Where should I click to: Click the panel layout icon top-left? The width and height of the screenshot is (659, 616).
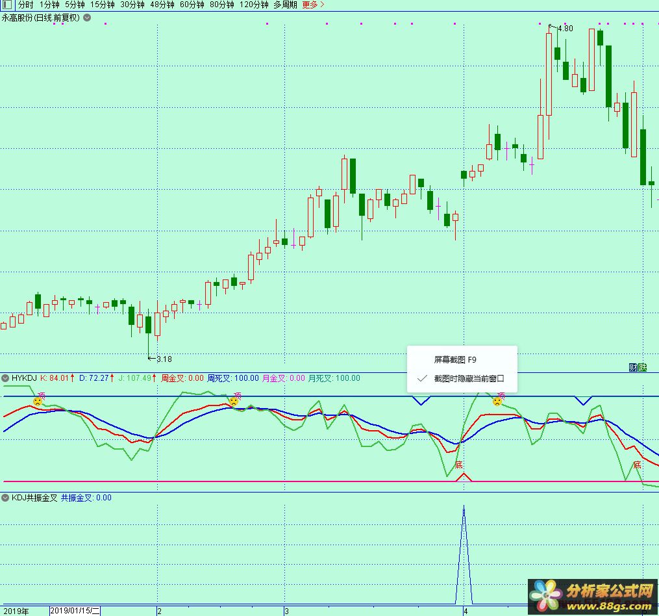click(x=6, y=5)
